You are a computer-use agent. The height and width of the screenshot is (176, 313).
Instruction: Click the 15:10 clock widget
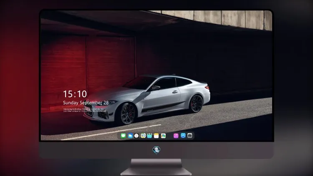click(x=75, y=94)
